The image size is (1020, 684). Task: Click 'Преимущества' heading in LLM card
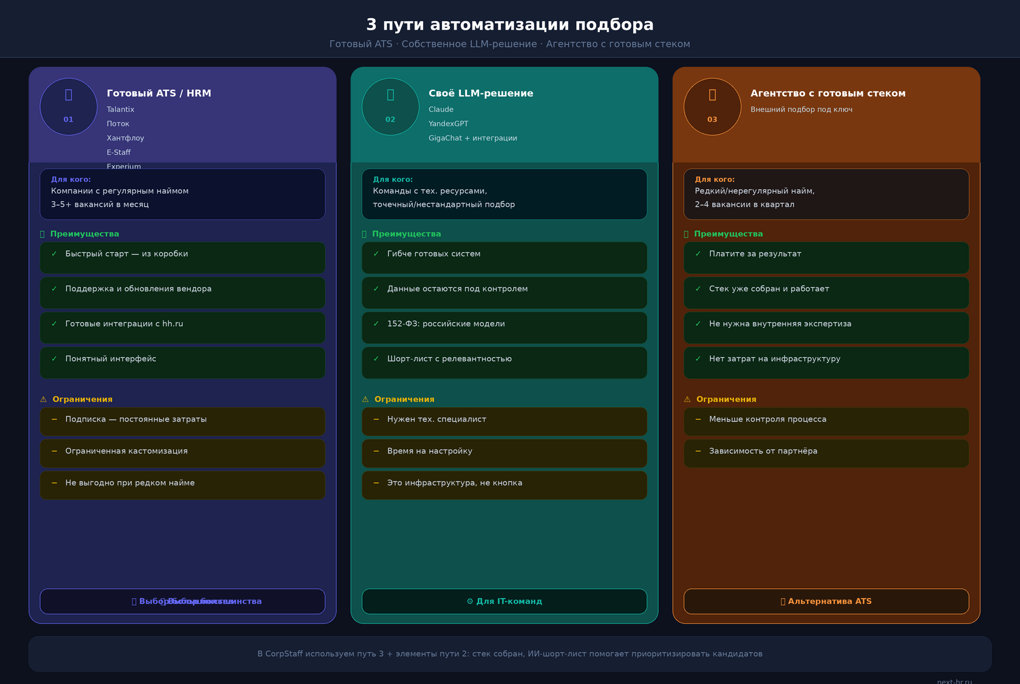coord(406,234)
